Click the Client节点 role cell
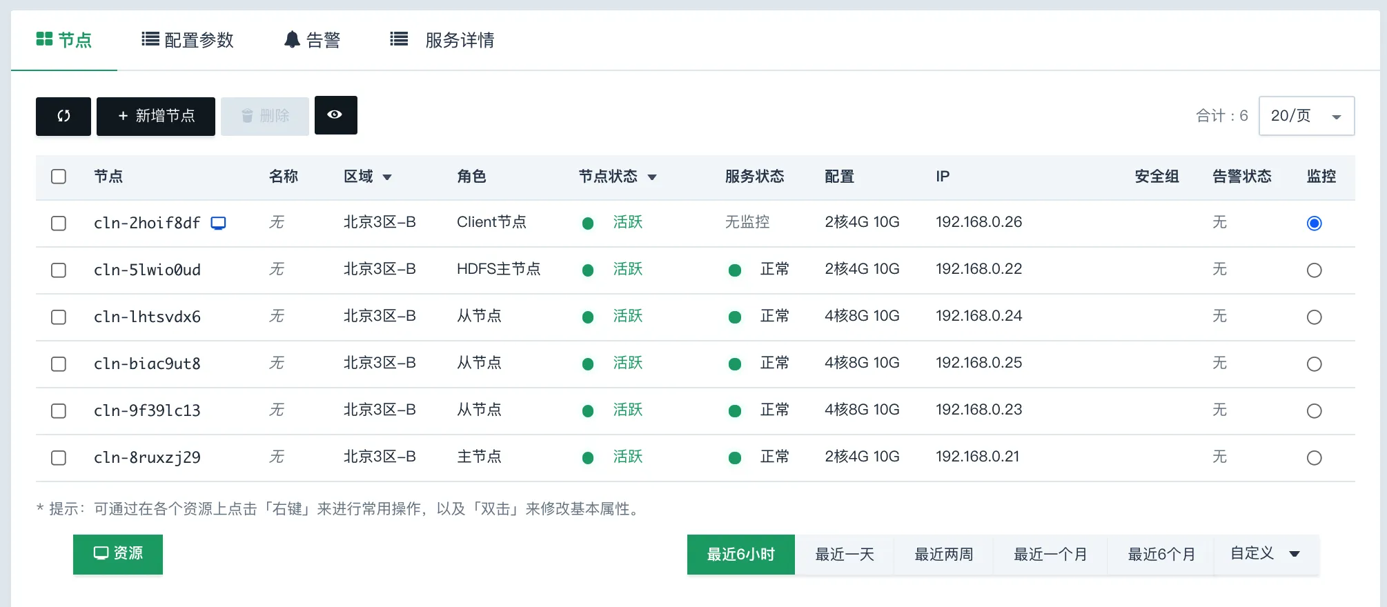 tap(491, 222)
